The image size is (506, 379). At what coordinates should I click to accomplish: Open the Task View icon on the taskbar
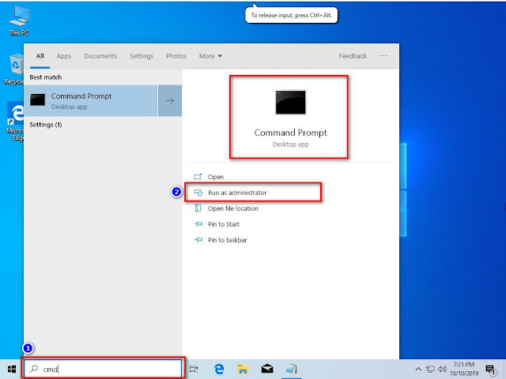194,369
